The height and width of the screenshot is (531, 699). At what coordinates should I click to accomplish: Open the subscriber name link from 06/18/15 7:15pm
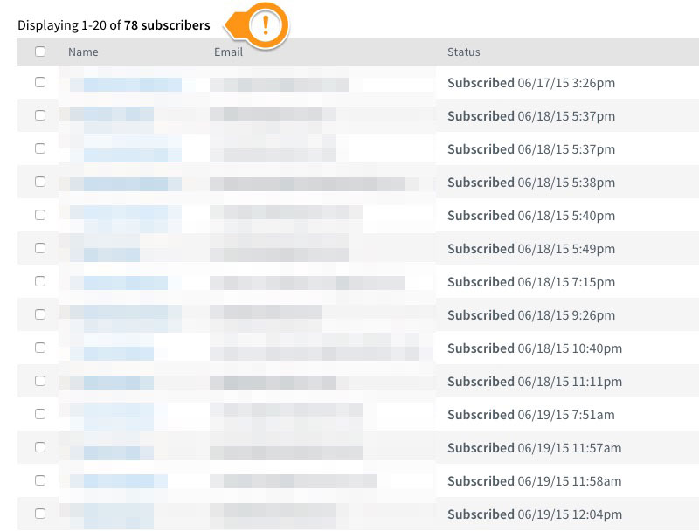pos(119,283)
